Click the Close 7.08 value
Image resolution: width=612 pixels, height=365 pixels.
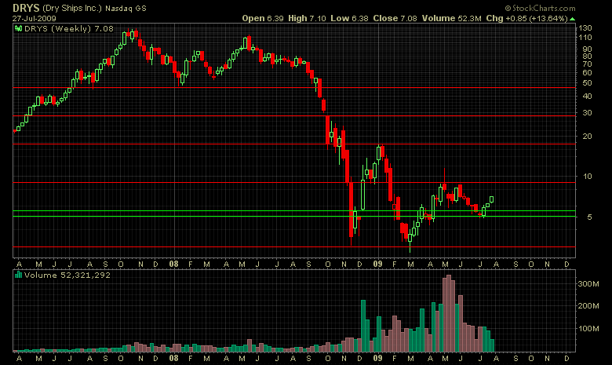tap(395, 18)
